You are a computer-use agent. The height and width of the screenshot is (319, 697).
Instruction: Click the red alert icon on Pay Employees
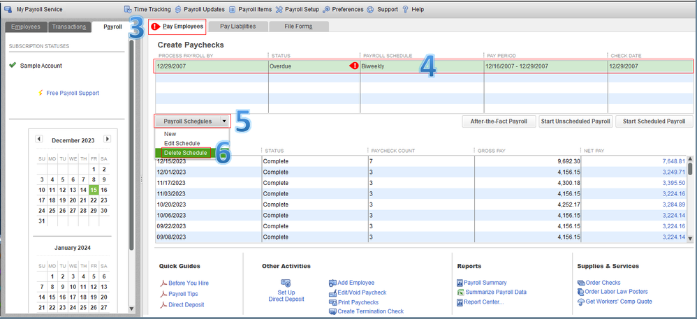pyautogui.click(x=155, y=27)
